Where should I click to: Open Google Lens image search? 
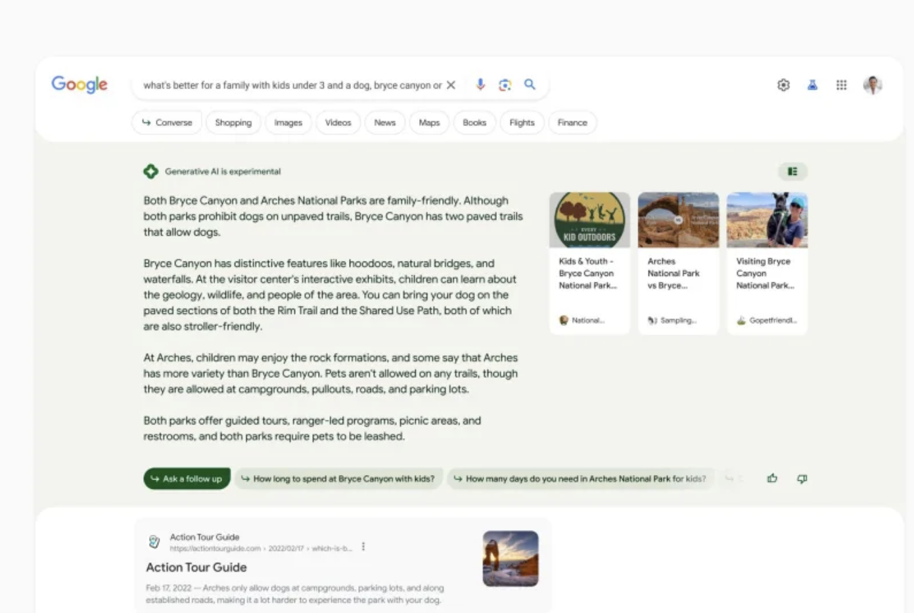pyautogui.click(x=505, y=85)
